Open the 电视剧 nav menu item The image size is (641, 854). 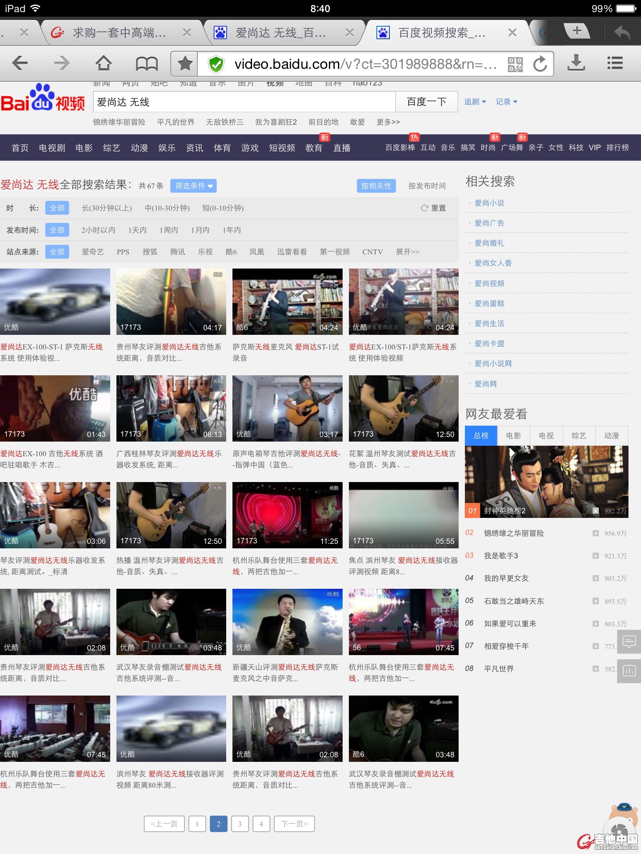(52, 148)
